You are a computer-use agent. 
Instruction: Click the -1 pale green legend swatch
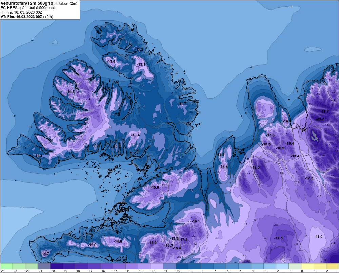tap(294, 266)
